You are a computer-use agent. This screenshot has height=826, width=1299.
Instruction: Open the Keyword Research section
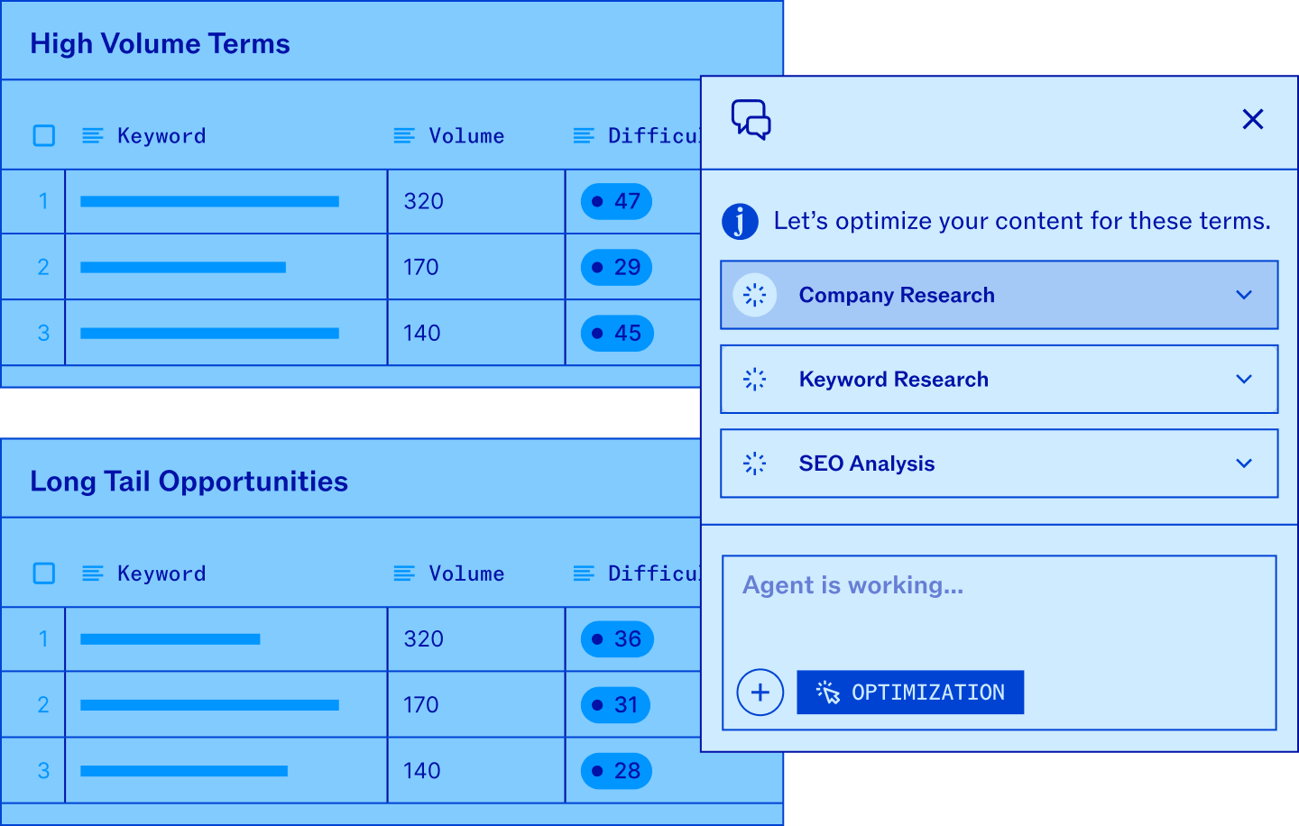tap(1000, 379)
